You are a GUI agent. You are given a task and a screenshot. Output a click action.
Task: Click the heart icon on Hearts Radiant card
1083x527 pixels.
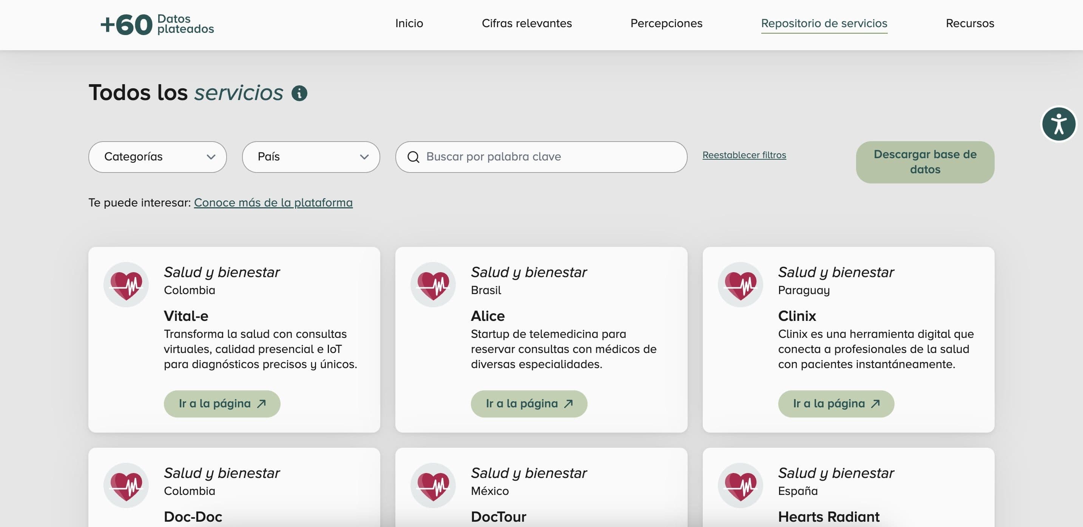[741, 485]
